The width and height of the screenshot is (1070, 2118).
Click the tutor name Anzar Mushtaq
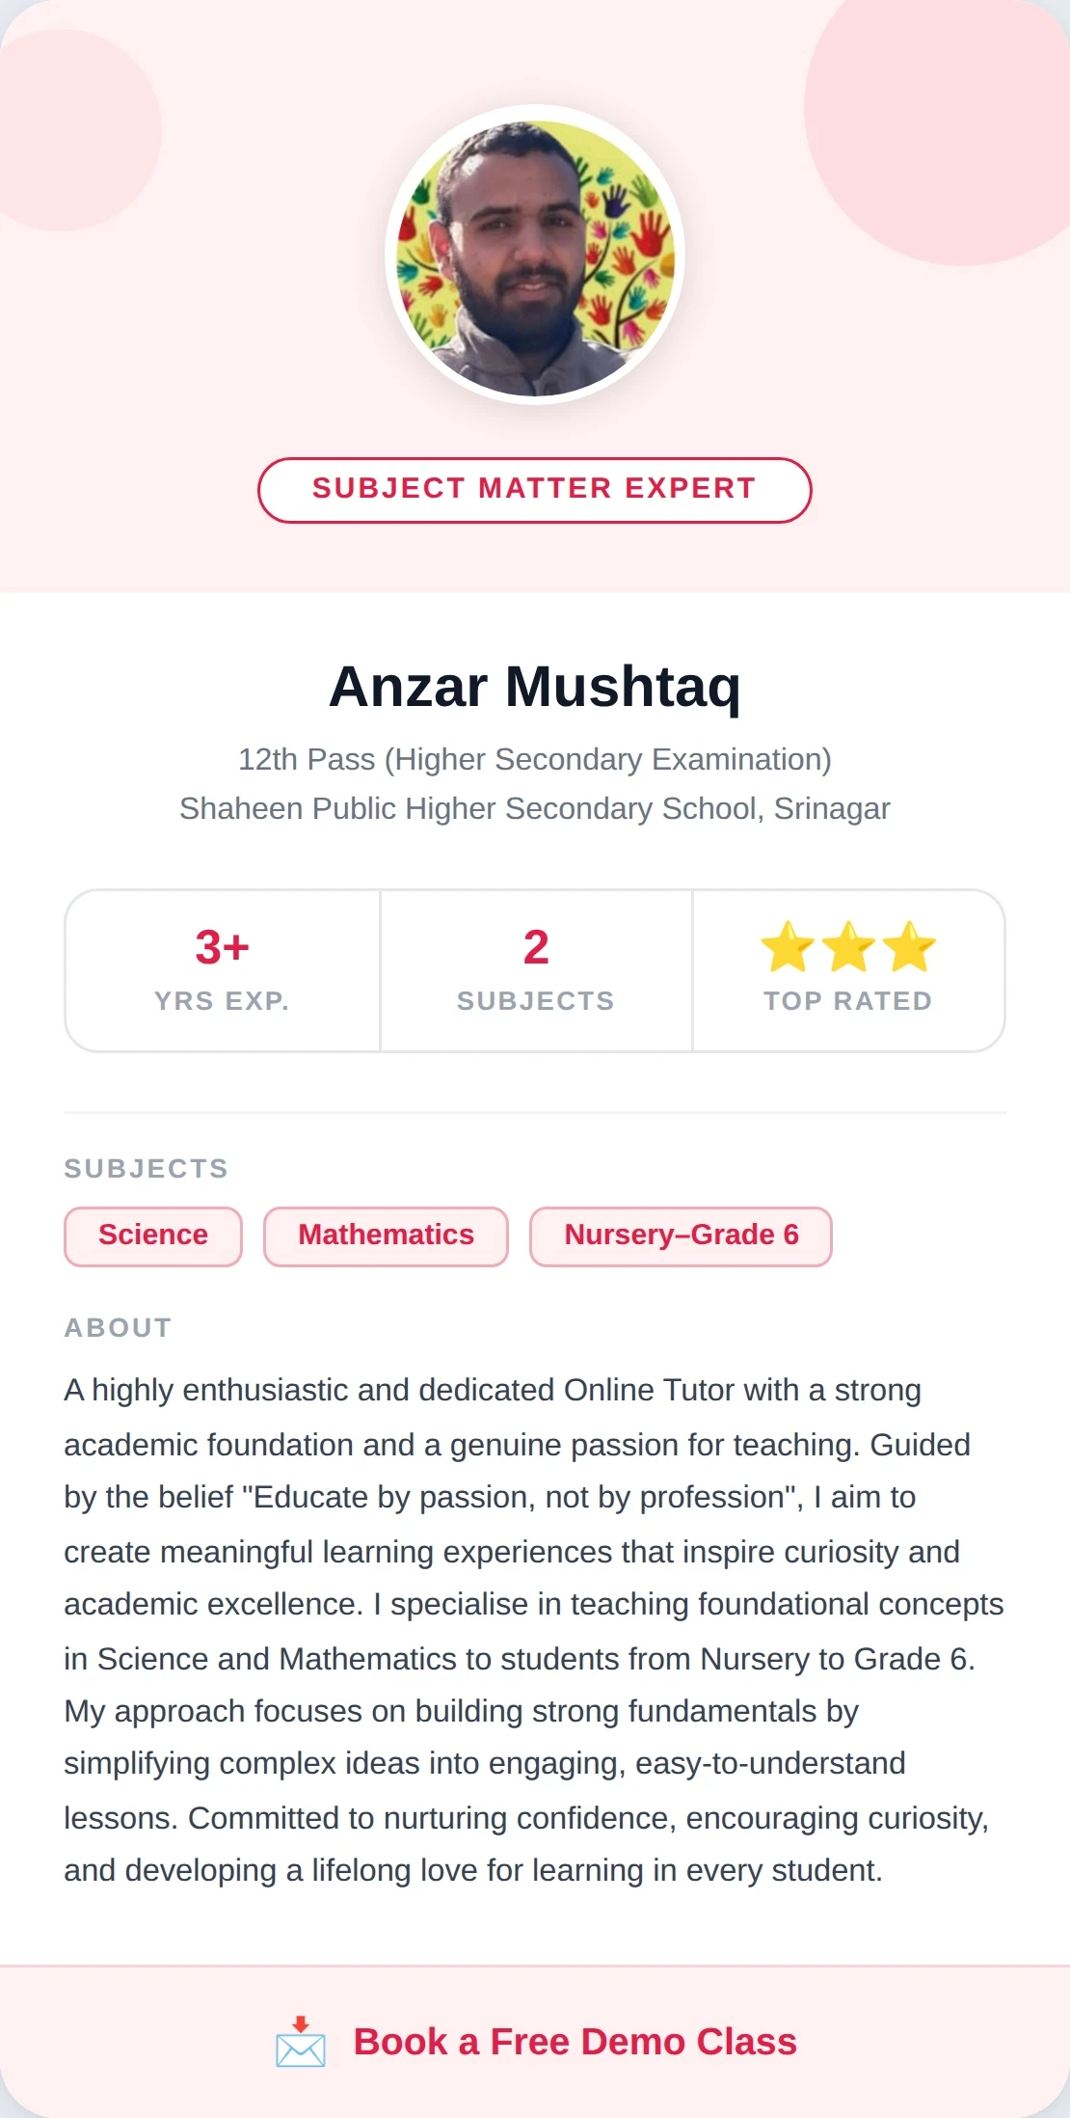(x=534, y=688)
